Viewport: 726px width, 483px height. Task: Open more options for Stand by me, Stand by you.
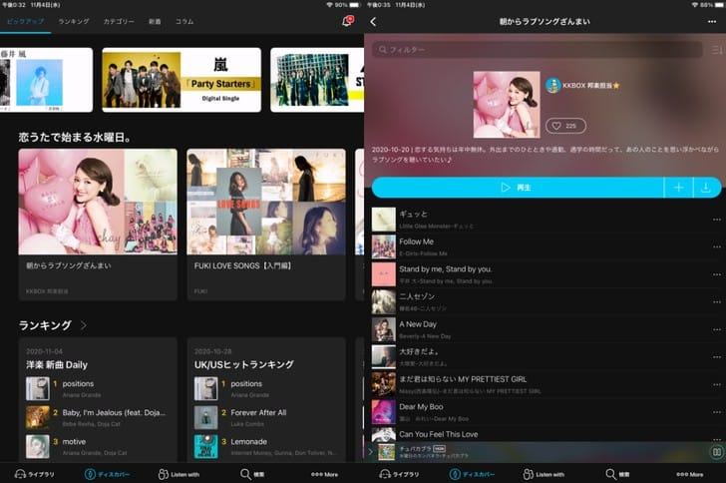click(716, 274)
